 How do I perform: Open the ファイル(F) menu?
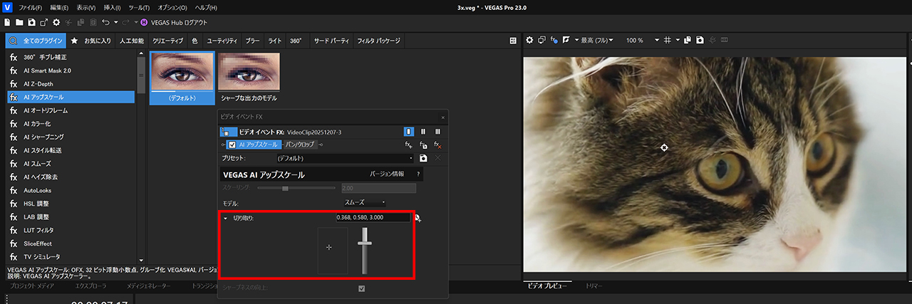[x=31, y=7]
